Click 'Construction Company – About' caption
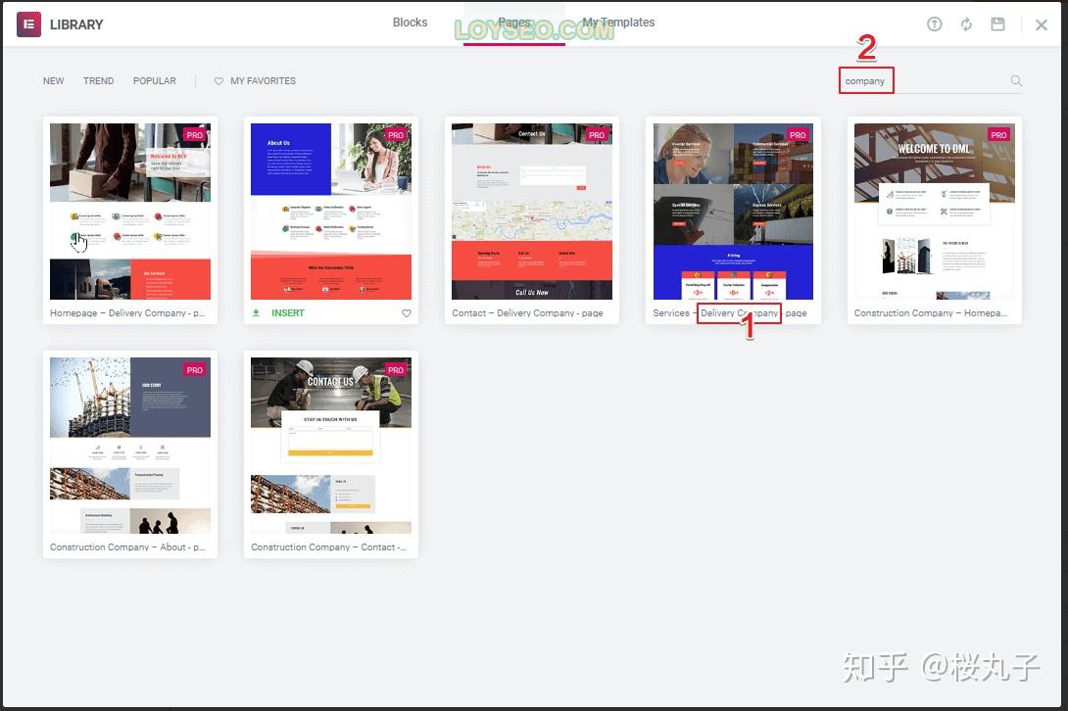 (x=127, y=547)
